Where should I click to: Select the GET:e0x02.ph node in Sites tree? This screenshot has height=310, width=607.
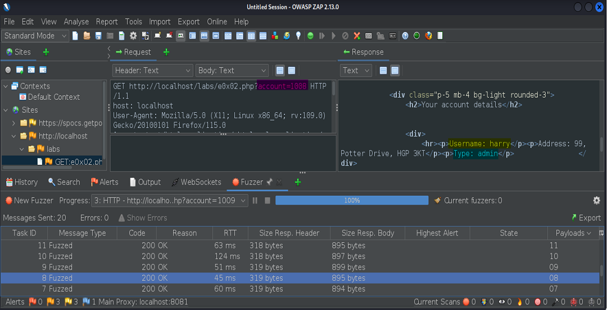coord(70,162)
